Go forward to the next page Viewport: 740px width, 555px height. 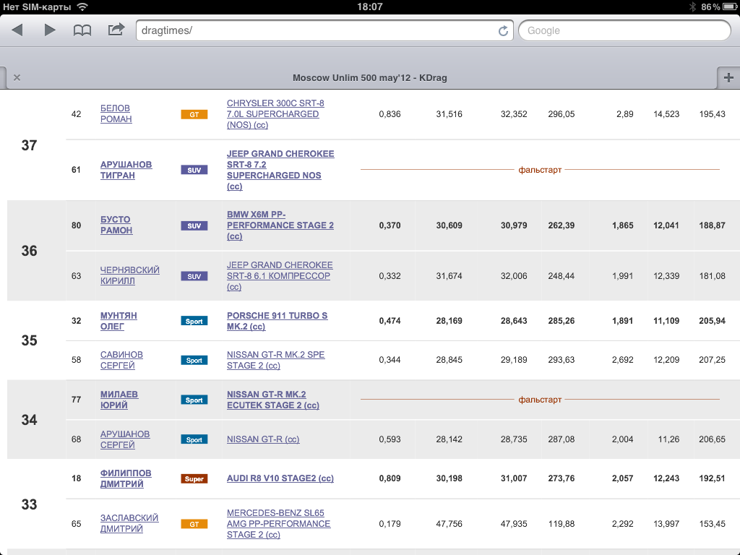50,30
